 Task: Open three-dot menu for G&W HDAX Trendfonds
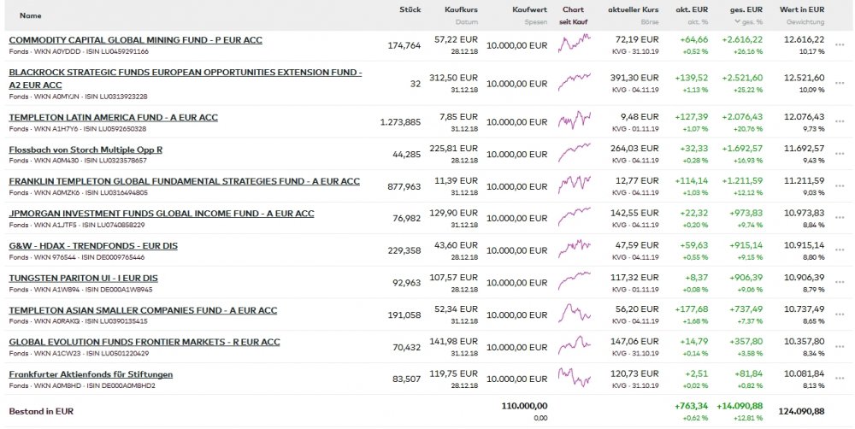(x=839, y=251)
